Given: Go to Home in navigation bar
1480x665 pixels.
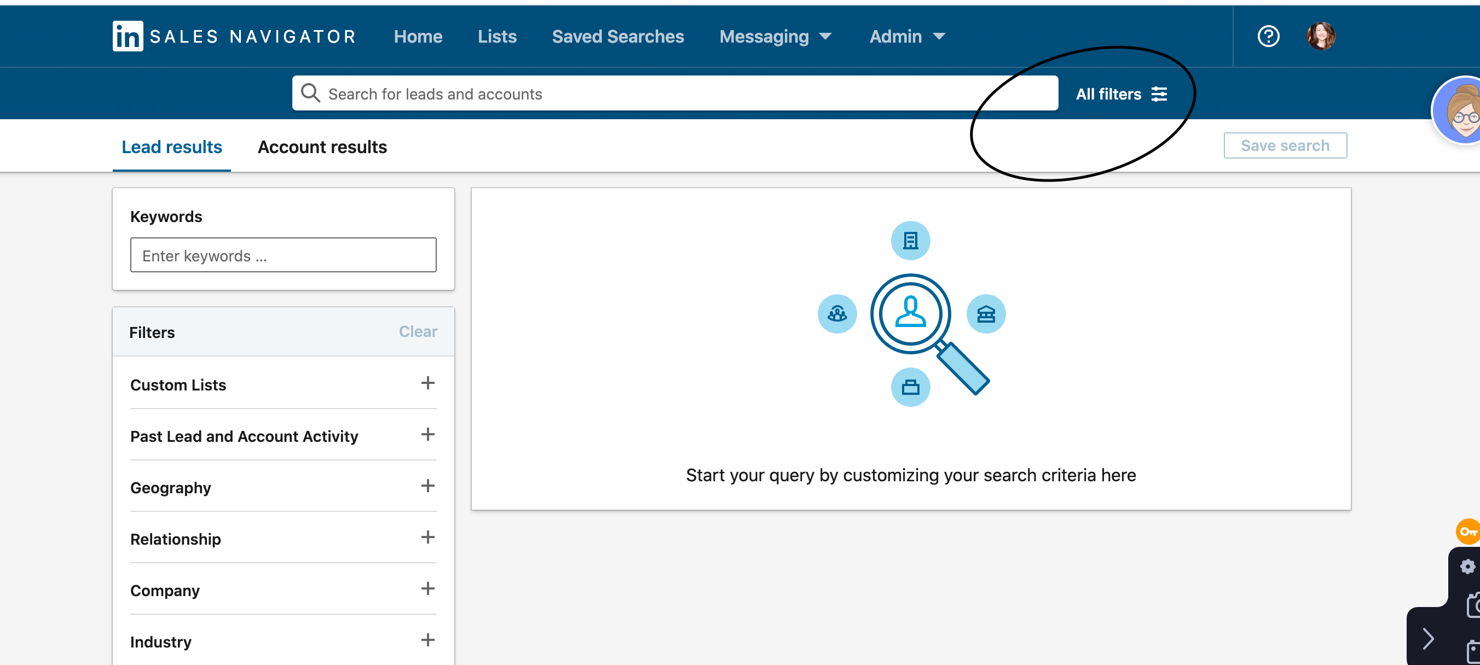Looking at the screenshot, I should click(418, 36).
